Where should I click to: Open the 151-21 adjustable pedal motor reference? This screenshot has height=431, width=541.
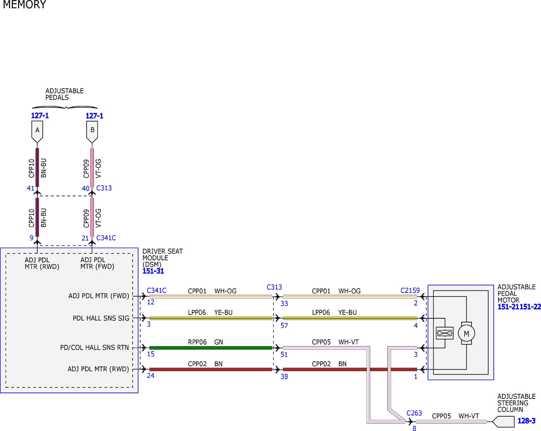click(x=508, y=307)
